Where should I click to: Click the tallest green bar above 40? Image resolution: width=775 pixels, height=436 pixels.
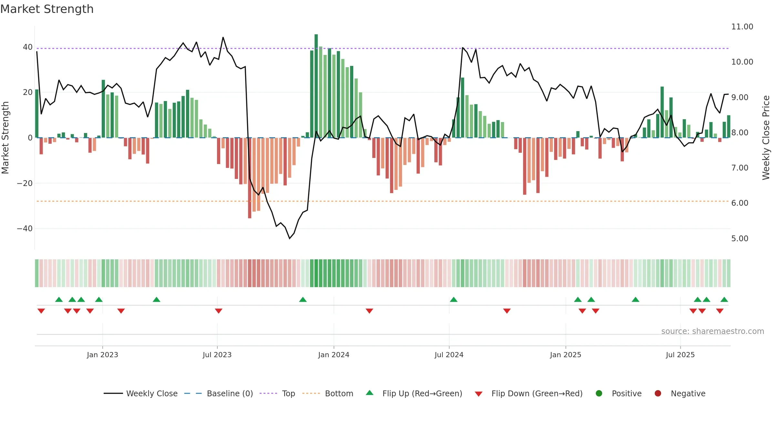(x=316, y=86)
